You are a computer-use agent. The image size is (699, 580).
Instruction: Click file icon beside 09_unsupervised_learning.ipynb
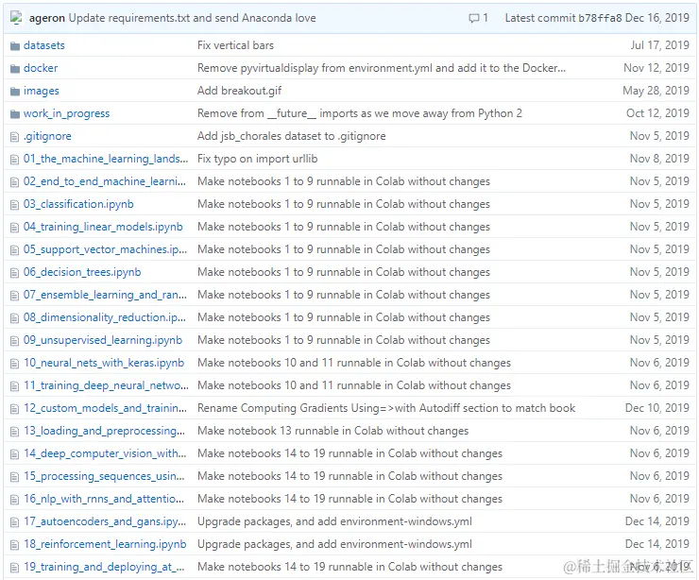pyautogui.click(x=15, y=341)
